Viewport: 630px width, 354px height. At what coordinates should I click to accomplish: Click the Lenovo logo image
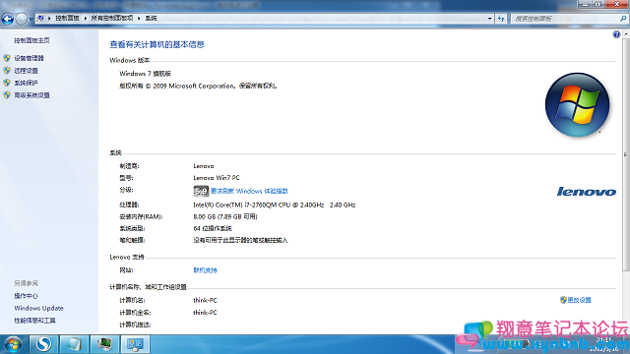pos(587,192)
